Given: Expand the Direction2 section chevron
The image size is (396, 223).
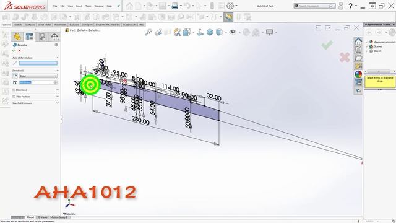Looking at the screenshot, I should [58, 90].
